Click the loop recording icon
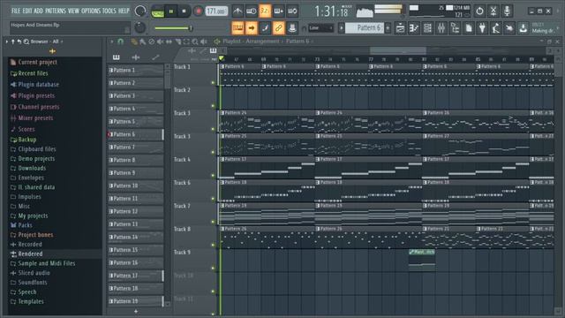565x318 pixels. point(292,11)
